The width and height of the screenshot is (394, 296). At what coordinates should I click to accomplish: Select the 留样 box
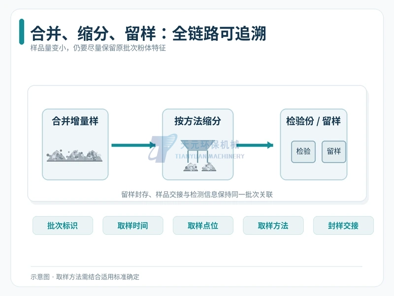(x=334, y=151)
